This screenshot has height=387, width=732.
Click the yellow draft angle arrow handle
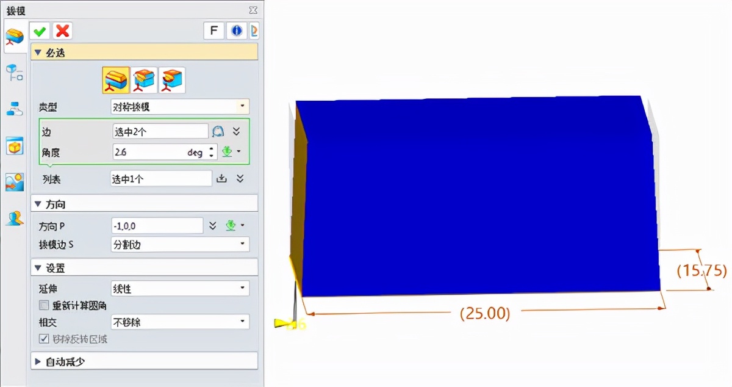pos(284,322)
